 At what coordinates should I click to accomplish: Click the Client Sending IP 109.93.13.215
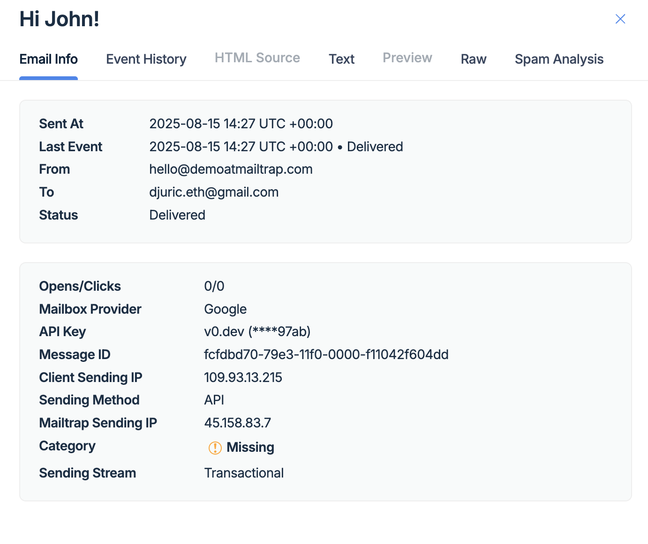point(243,377)
